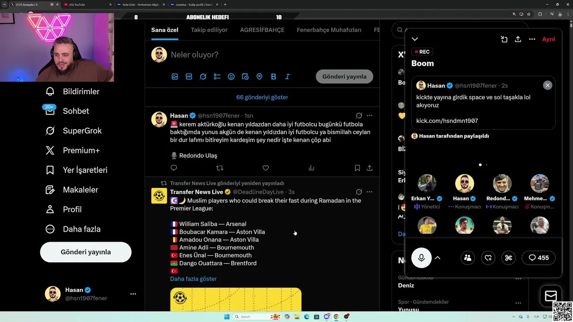The image size is (573, 322).
Task: Add a GIF to the post
Action: [x=189, y=76]
